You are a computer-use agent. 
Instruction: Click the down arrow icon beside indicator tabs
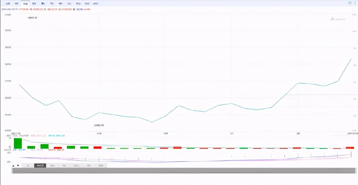click(18, 165)
